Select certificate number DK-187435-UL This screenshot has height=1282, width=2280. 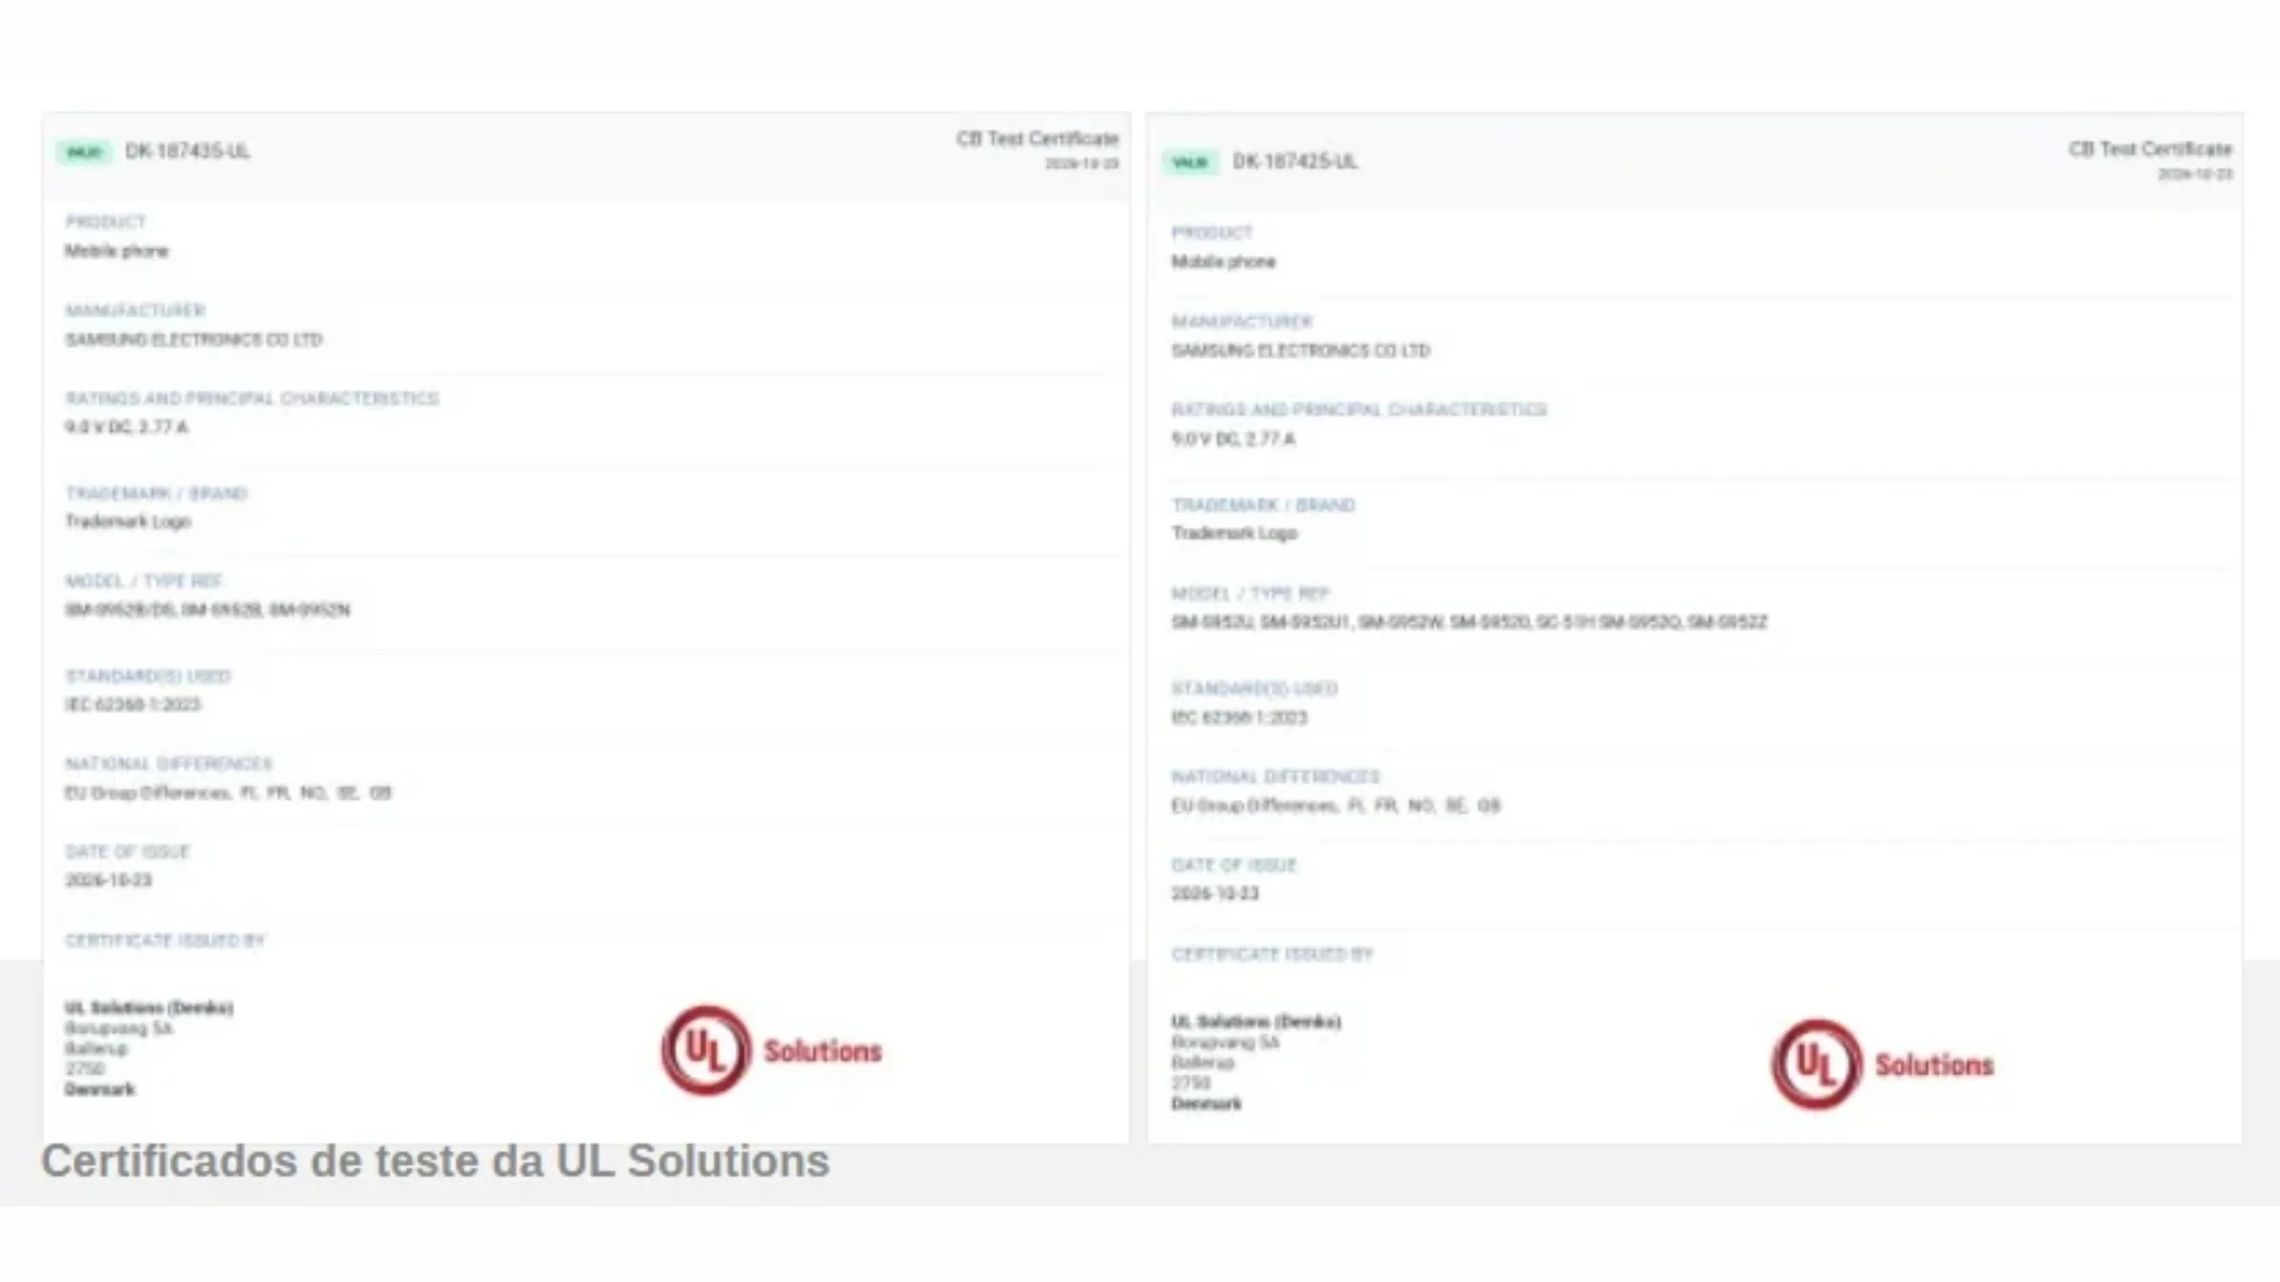(188, 151)
